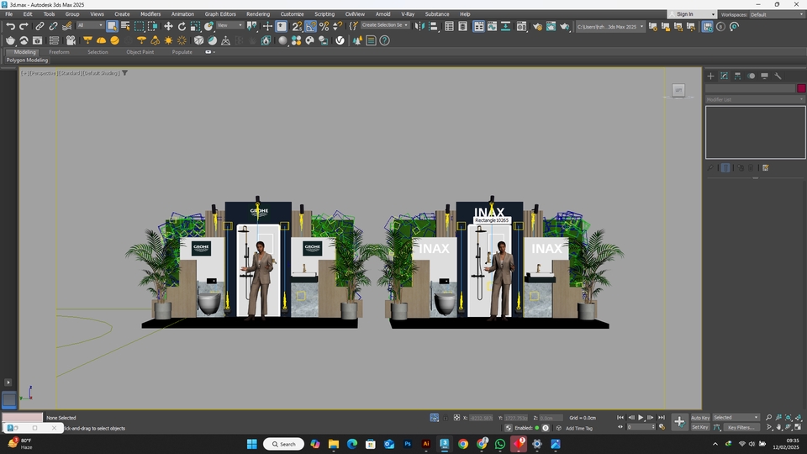This screenshot has width=807, height=454.
Task: Click the Polygon Modeling panel button
Action: [x=27, y=61]
